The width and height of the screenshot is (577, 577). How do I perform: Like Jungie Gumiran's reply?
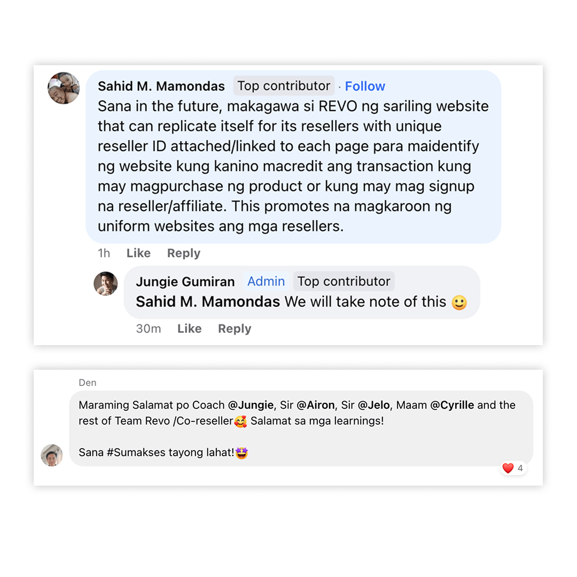189,329
